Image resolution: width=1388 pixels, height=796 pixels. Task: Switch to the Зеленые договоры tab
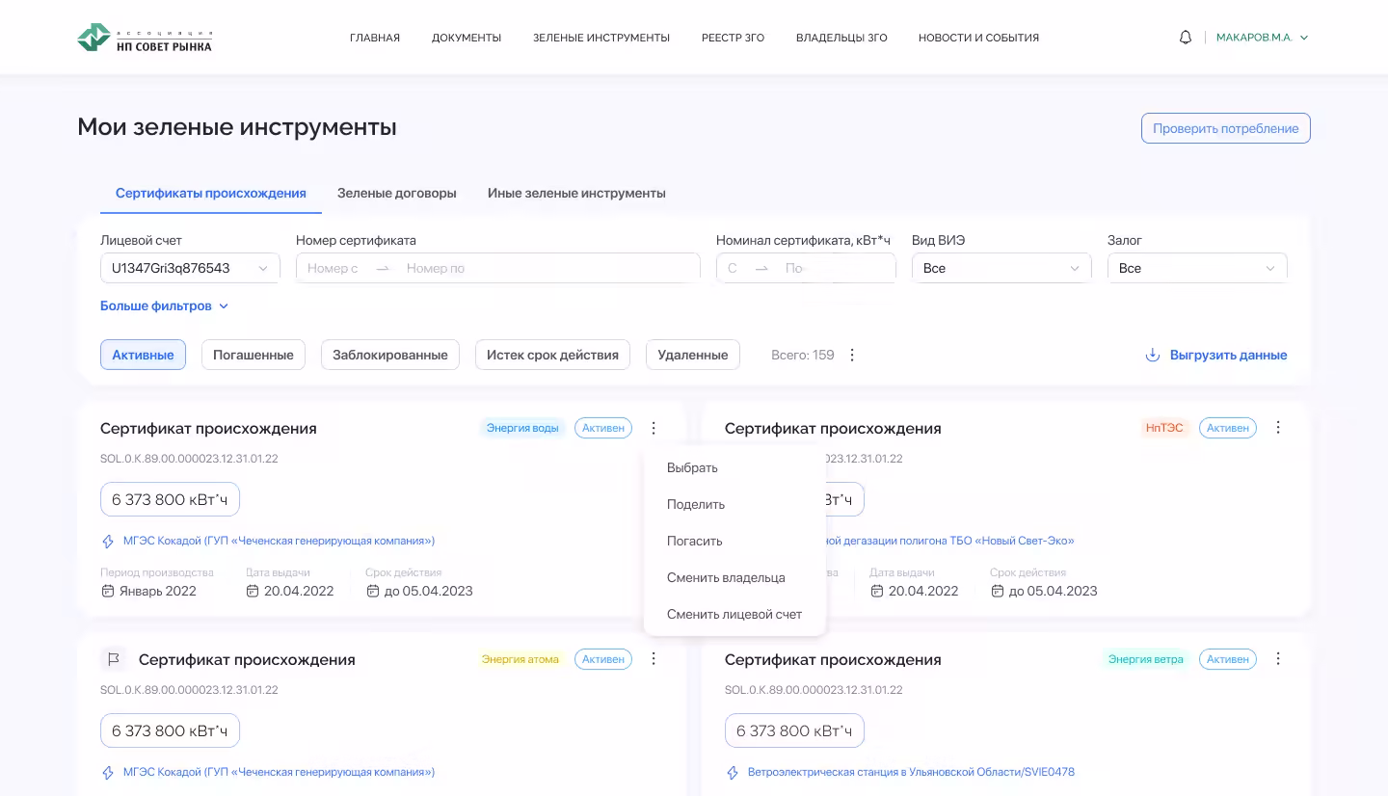pos(396,193)
